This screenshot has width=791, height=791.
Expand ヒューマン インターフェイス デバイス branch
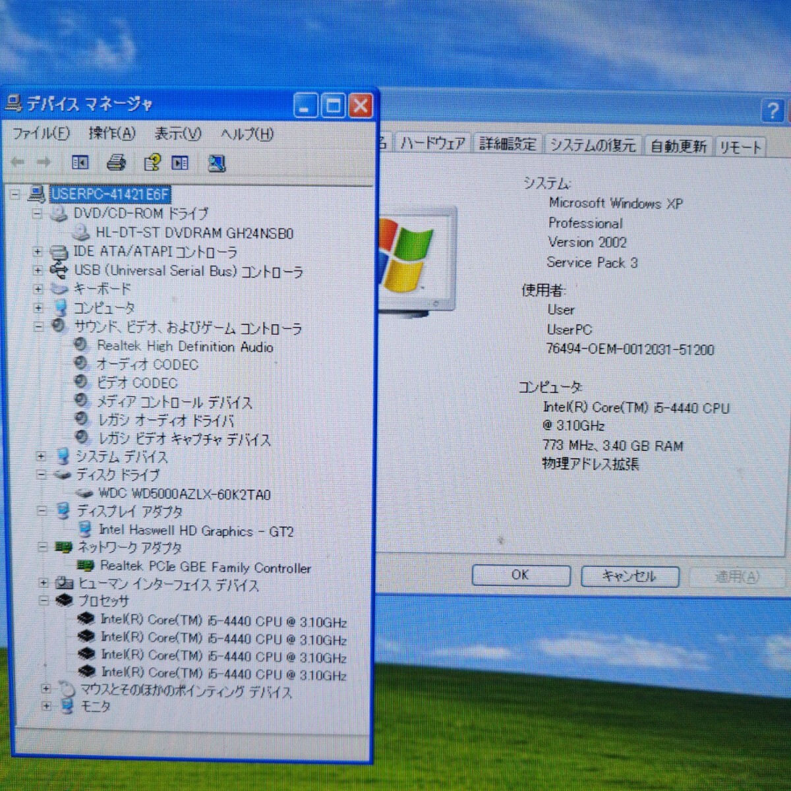point(44,583)
